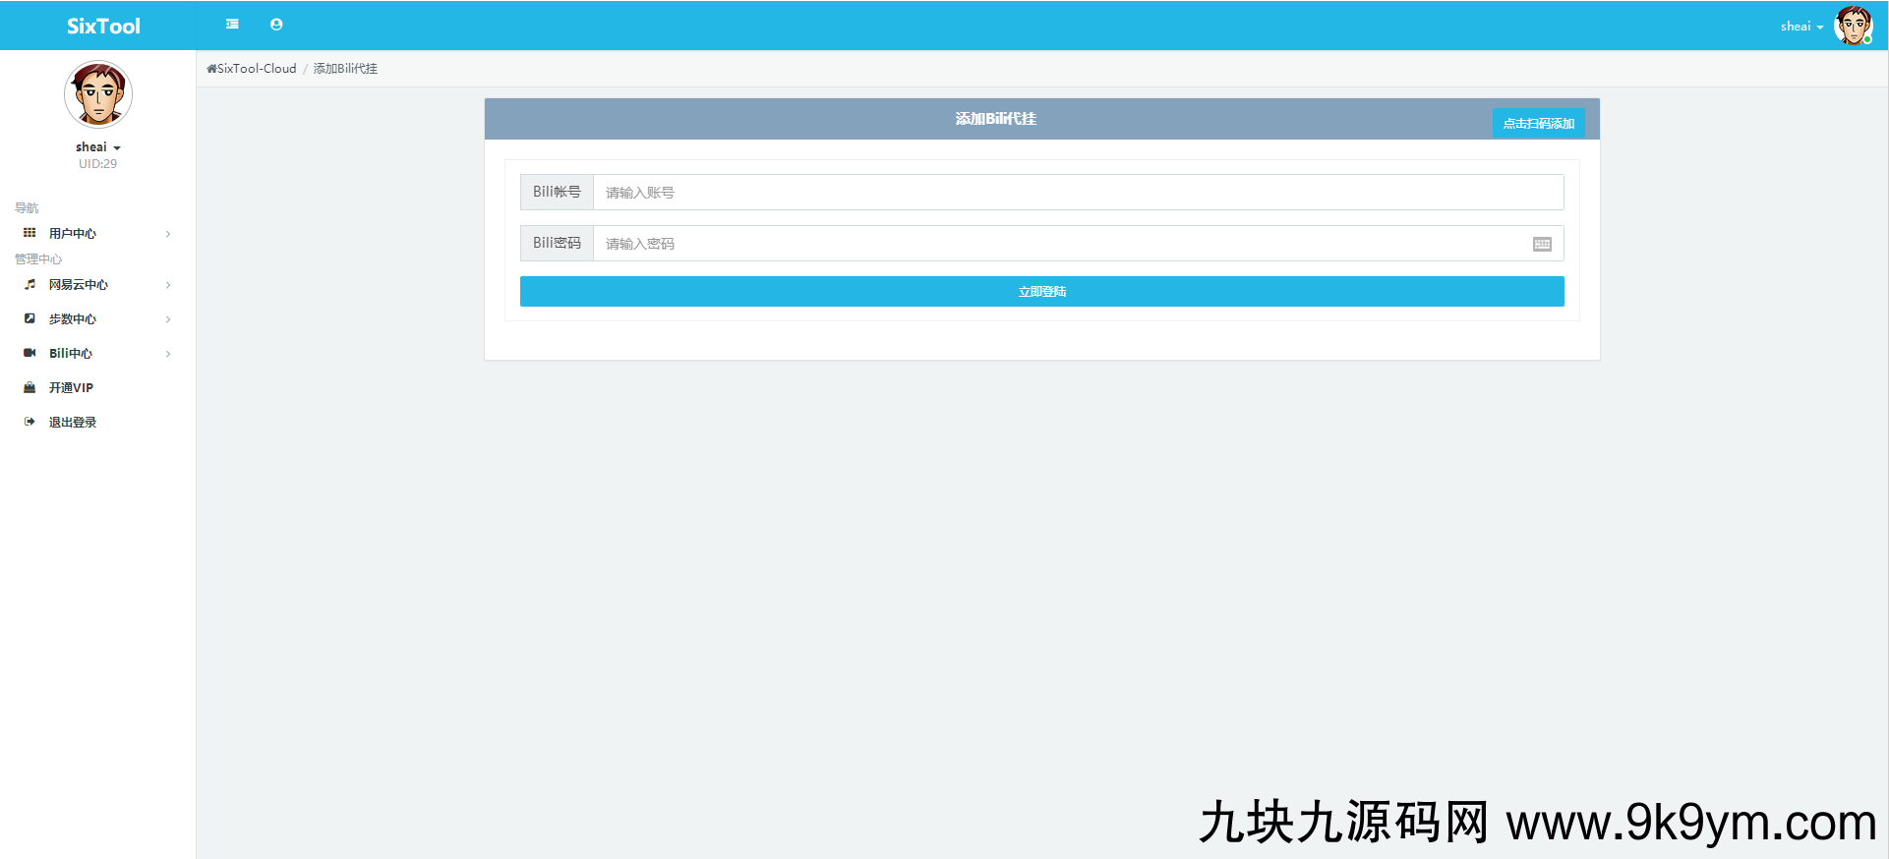Expand the 用户中心 submenu chevron
The image size is (1889, 859).
(x=168, y=234)
